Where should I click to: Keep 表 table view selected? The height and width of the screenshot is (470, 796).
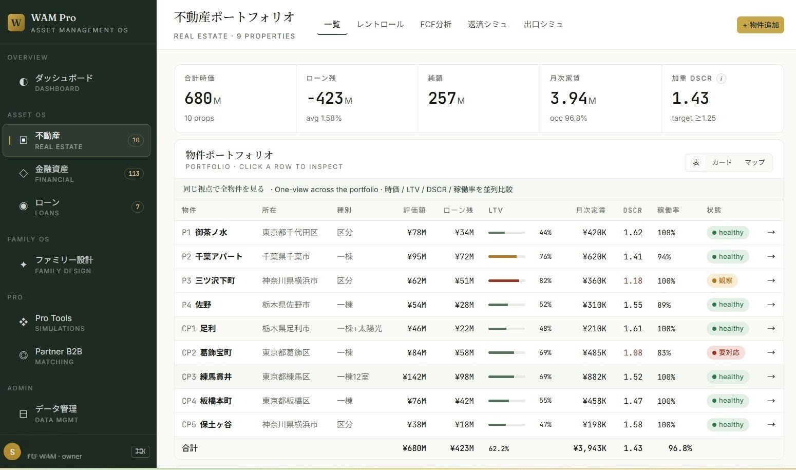point(696,162)
